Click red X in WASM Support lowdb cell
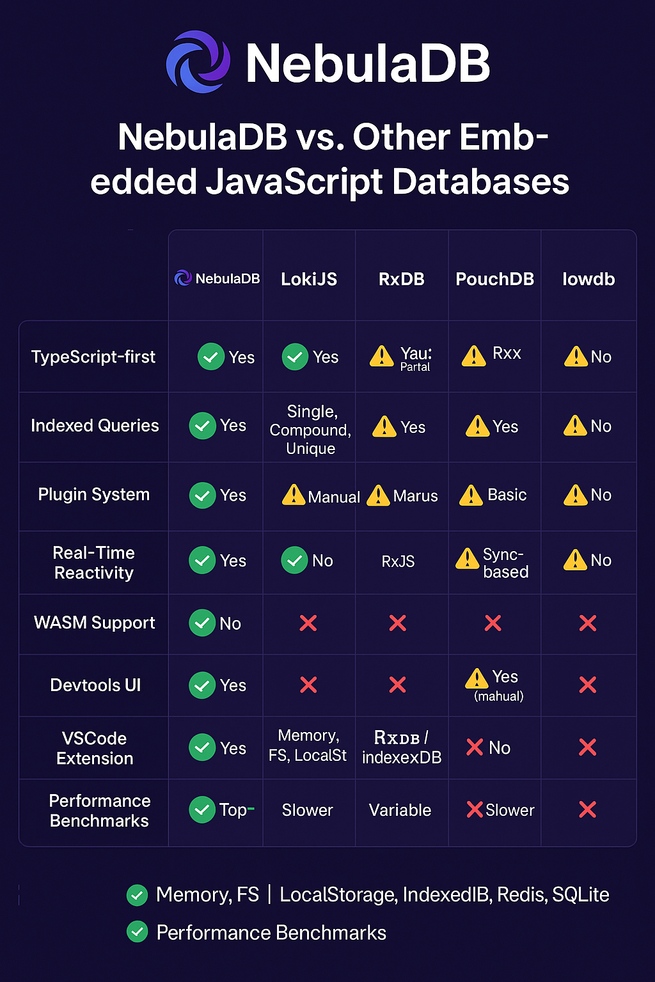 point(588,623)
